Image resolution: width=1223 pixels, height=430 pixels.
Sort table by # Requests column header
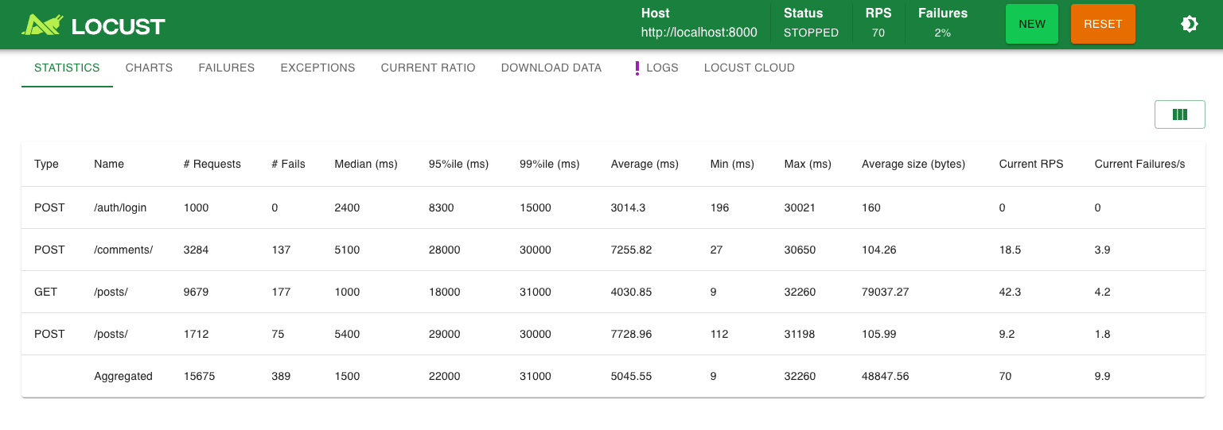click(x=212, y=165)
